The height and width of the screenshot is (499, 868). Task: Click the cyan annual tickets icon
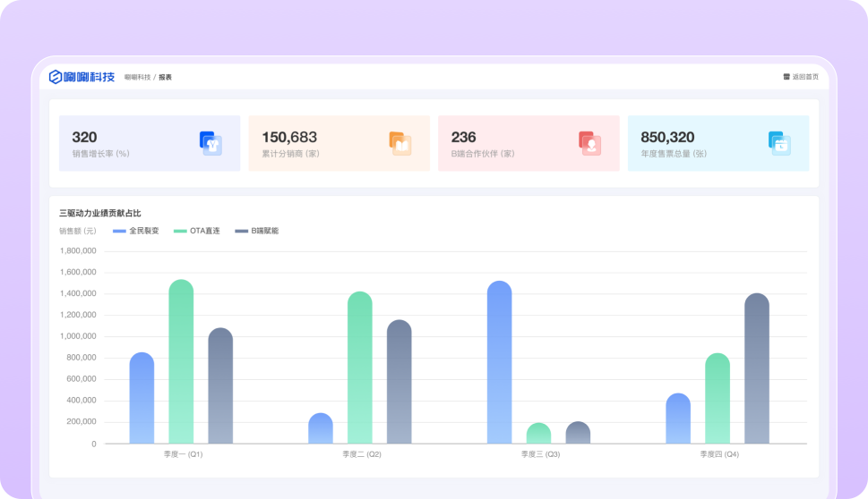[779, 143]
